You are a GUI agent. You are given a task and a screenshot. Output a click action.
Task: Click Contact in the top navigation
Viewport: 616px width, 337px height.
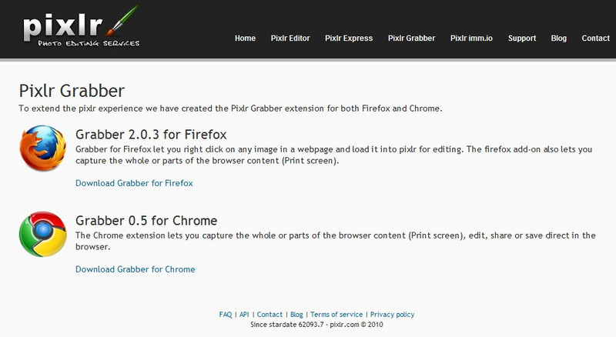coord(595,38)
